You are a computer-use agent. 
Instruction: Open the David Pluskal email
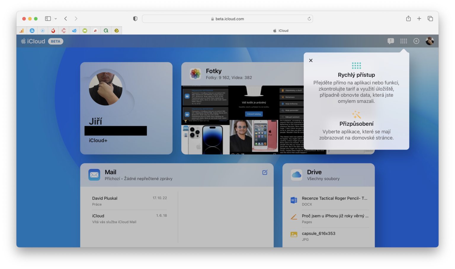click(129, 201)
